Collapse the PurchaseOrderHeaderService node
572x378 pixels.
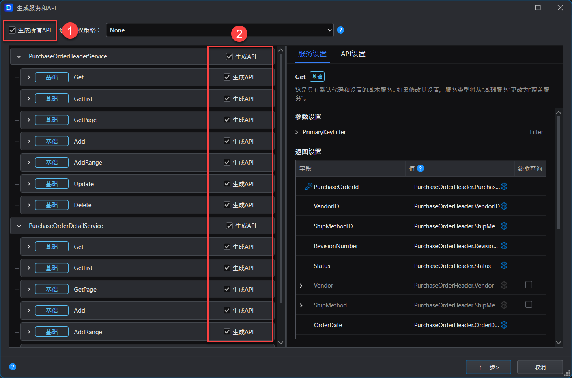point(19,56)
